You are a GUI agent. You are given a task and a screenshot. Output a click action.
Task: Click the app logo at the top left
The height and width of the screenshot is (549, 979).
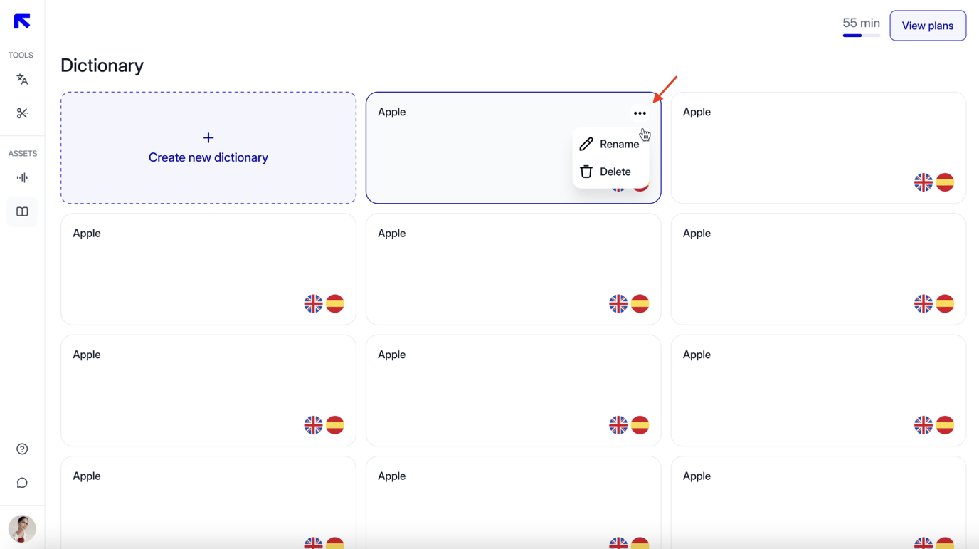(22, 21)
